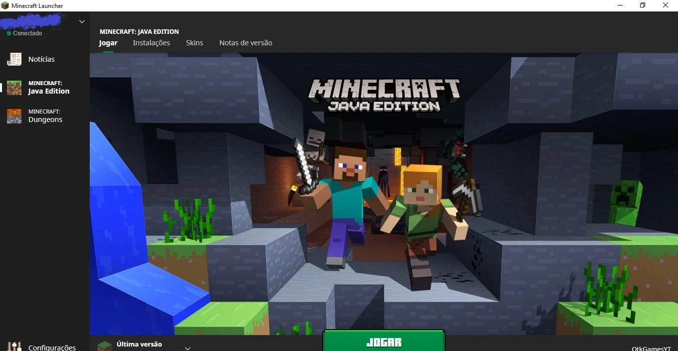Image resolution: width=678 pixels, height=351 pixels.
Task: Click the green Conectado status indicator
Action: (9, 33)
